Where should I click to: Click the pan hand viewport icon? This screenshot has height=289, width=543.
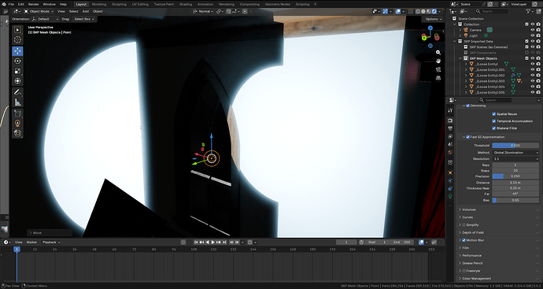pos(438,61)
